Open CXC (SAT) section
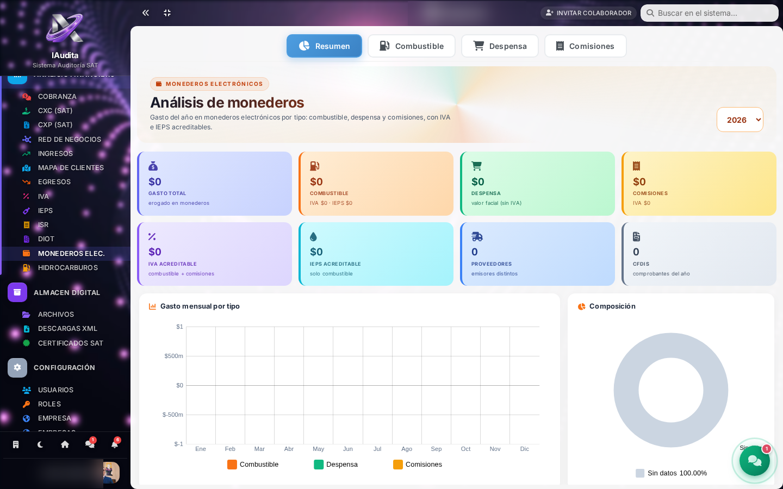Image resolution: width=783 pixels, height=489 pixels. click(65, 110)
